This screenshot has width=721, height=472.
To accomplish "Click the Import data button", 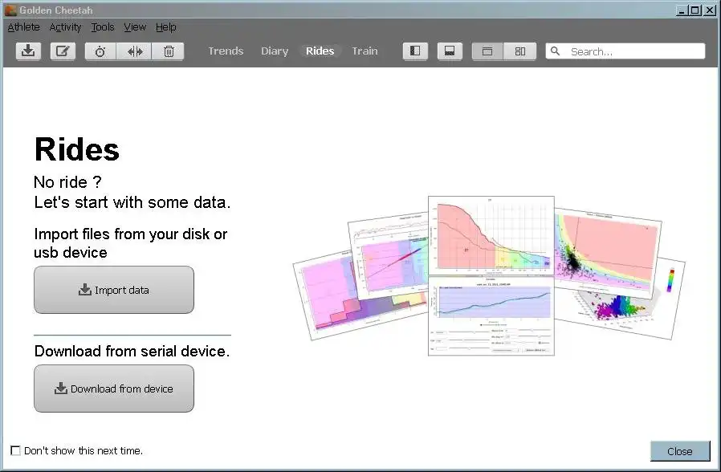I will pyautogui.click(x=114, y=290).
